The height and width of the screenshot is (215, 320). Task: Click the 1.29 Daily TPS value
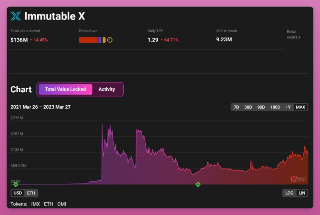[x=153, y=40]
